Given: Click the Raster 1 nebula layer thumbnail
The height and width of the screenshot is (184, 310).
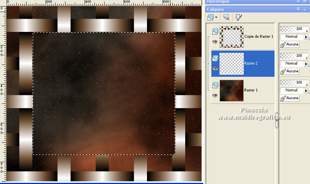Looking at the screenshot, I should click(232, 91).
